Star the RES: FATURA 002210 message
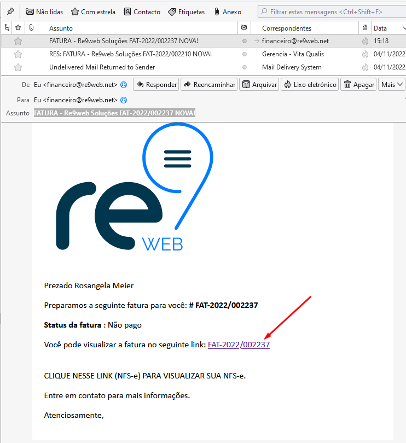406x443 pixels. 18,54
